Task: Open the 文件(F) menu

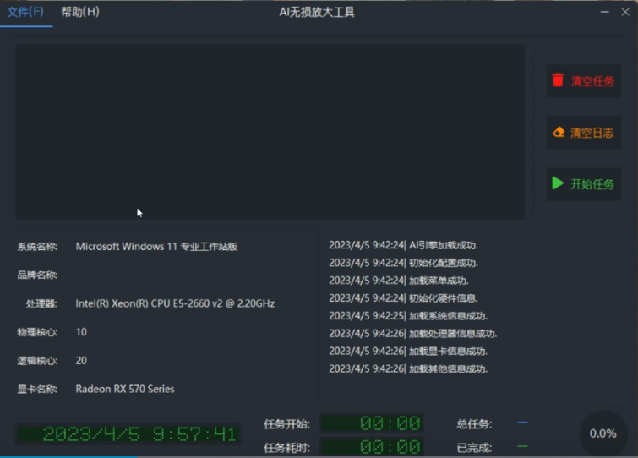Action: (25, 12)
